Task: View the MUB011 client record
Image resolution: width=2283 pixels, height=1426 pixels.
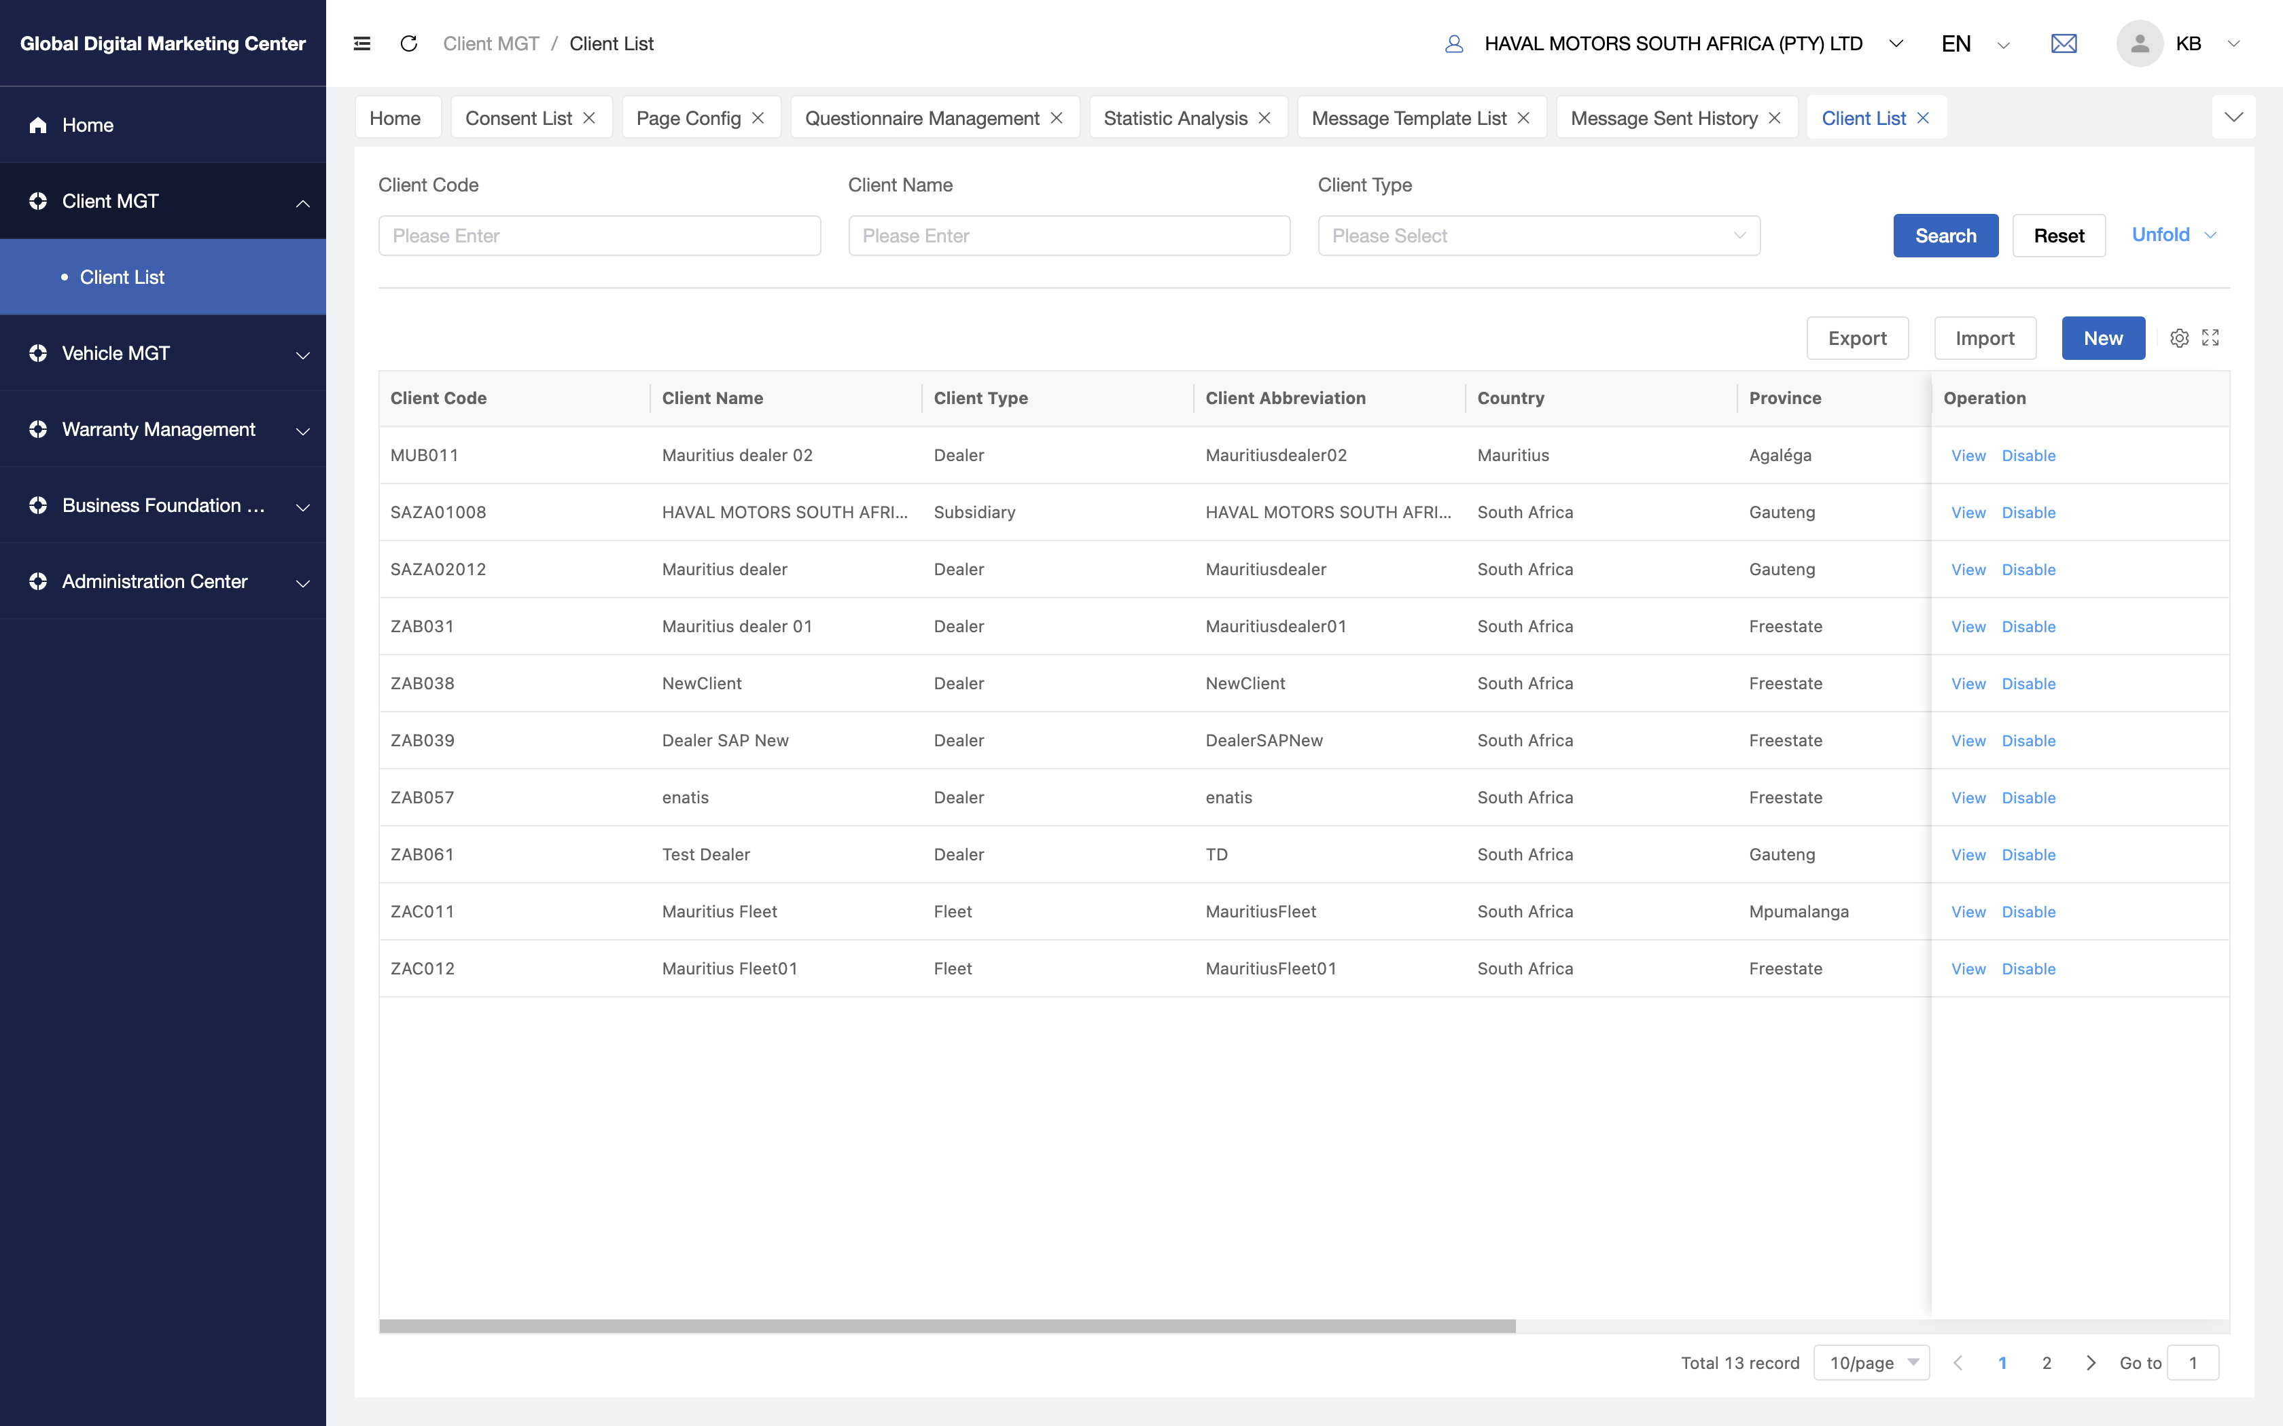Action: click(x=1968, y=456)
